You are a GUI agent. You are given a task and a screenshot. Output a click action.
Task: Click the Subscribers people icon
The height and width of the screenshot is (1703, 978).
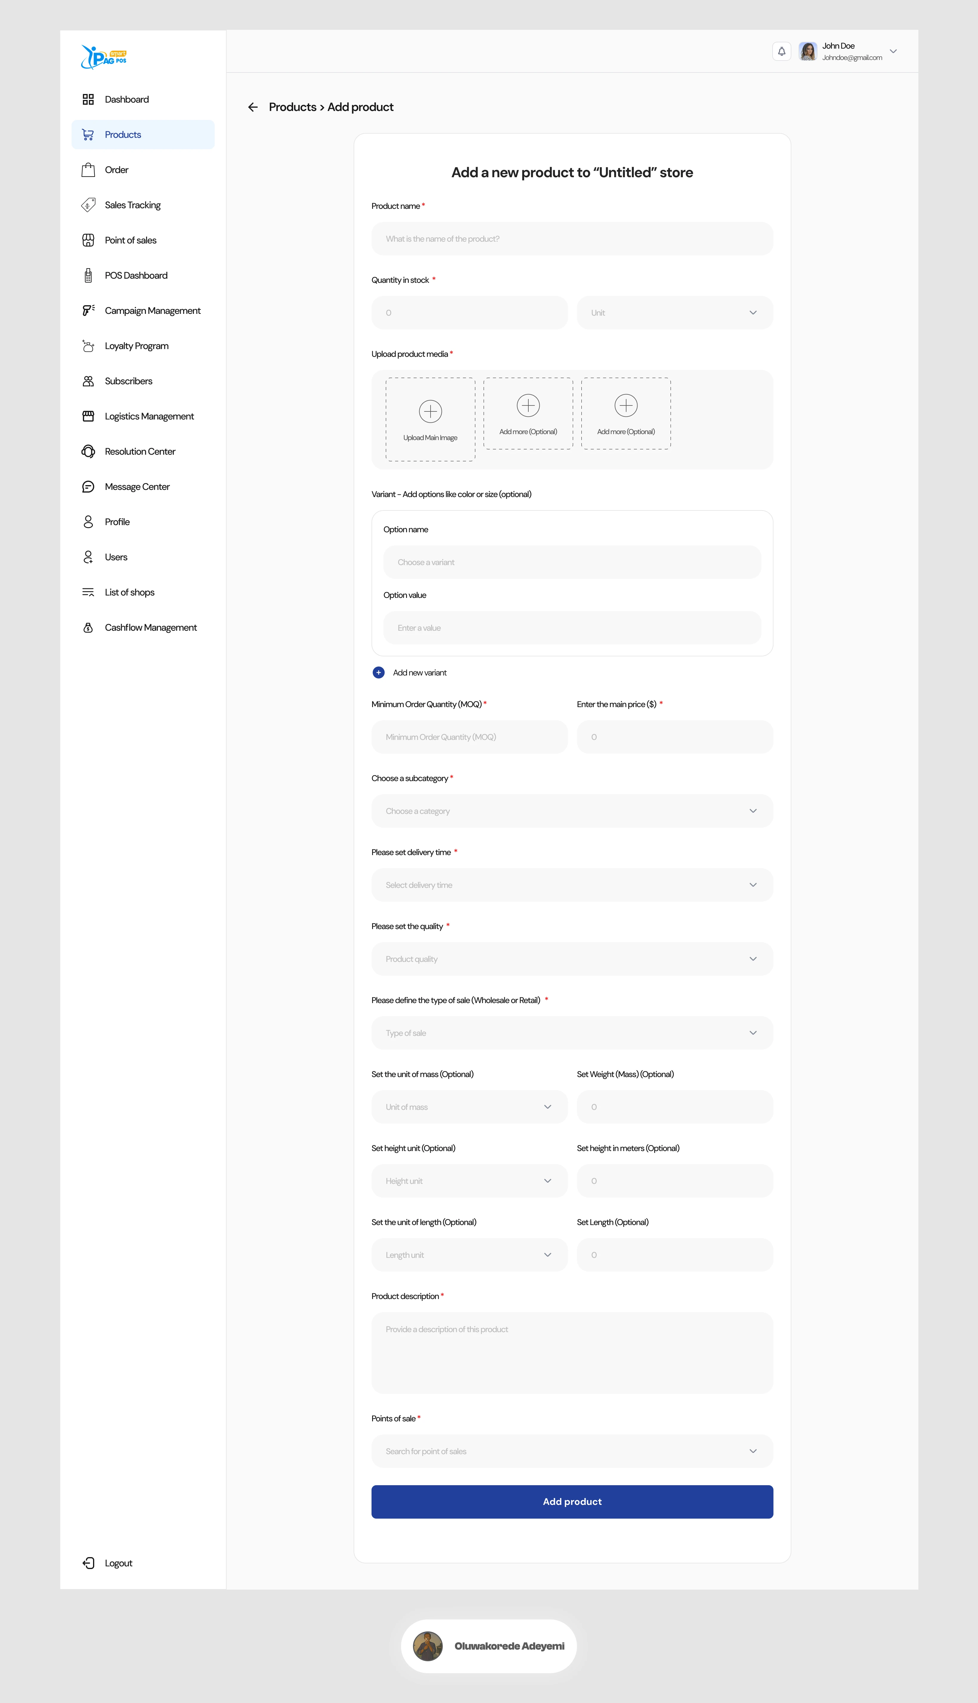pos(88,381)
